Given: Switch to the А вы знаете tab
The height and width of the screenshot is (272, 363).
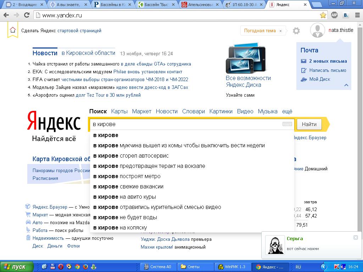Looking at the screenshot, I should [x=68, y=4].
